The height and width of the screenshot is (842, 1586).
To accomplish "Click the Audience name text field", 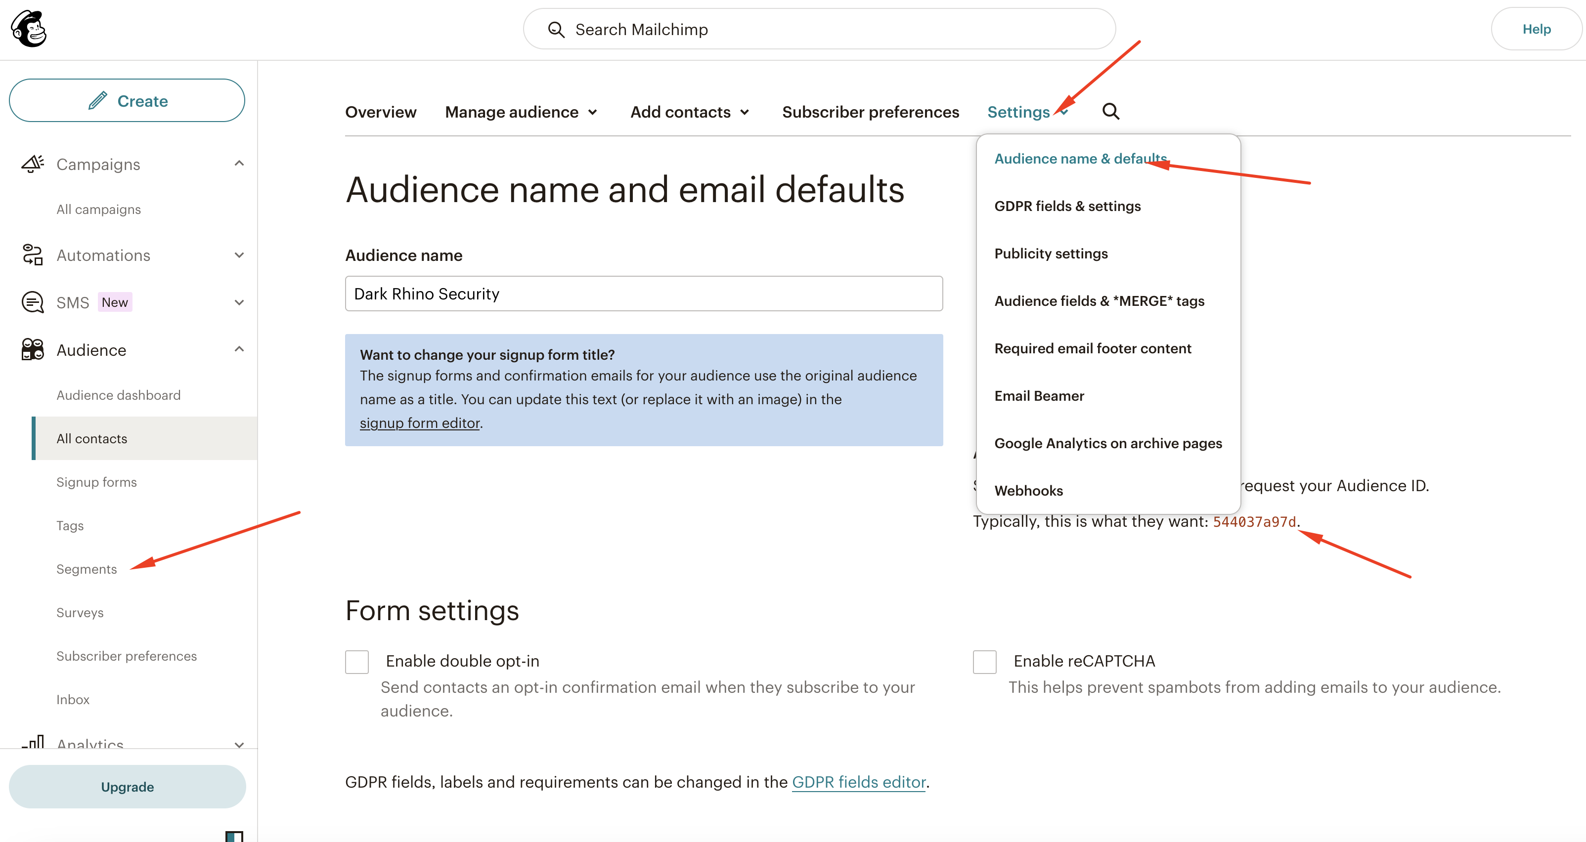I will coord(643,294).
